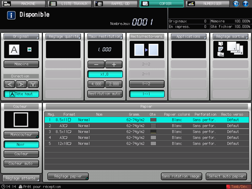
Task: Open the RAPPEL DD tab
Action: [x=116, y=3]
